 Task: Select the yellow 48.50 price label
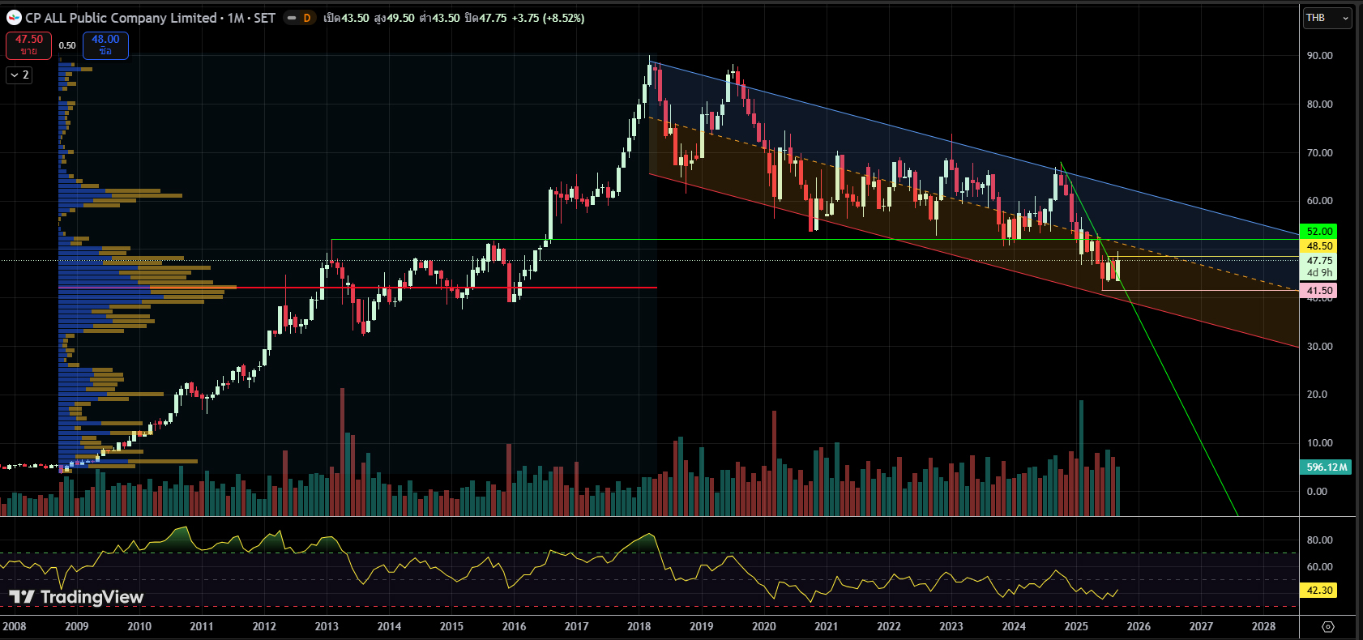click(1319, 246)
